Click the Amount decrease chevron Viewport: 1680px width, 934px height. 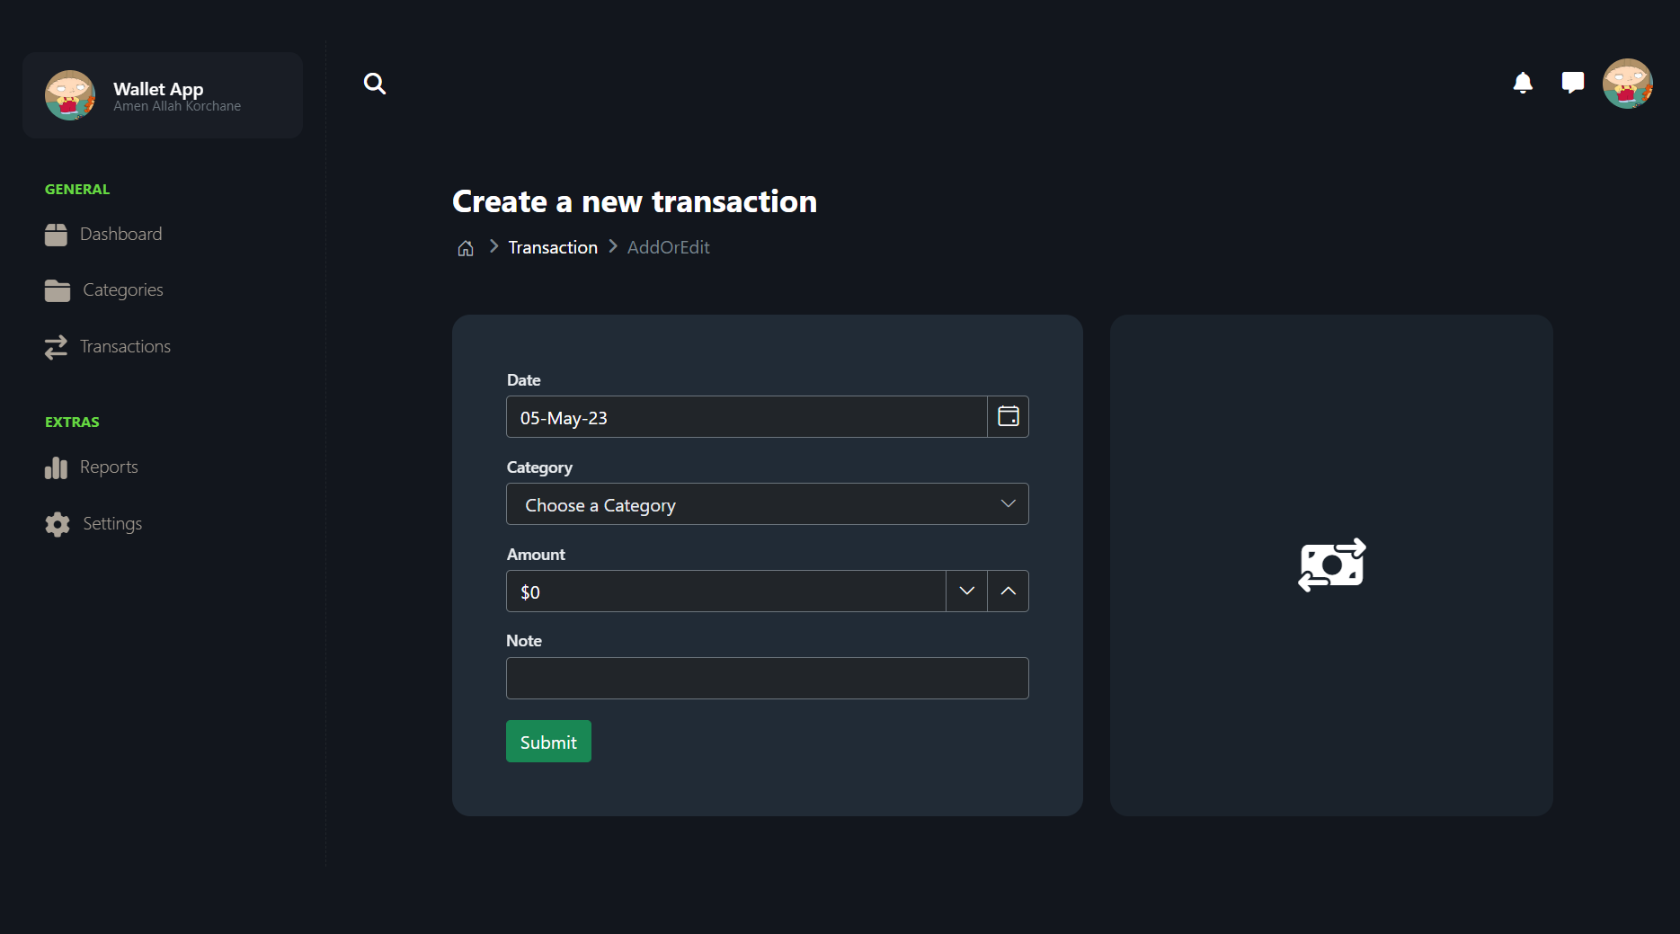pos(966,591)
